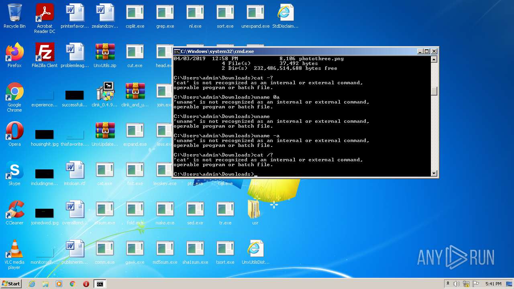
Task: Click the cmd window scroll up arrow
Action: (434, 59)
